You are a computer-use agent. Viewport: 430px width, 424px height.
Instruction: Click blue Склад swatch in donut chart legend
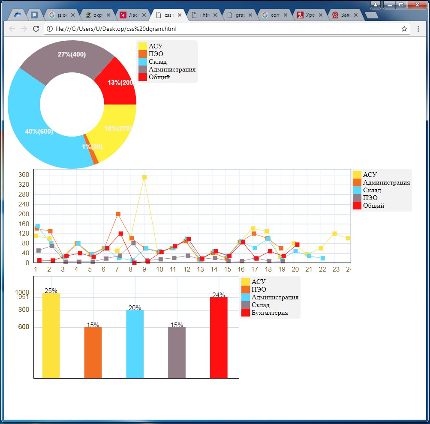click(x=143, y=61)
